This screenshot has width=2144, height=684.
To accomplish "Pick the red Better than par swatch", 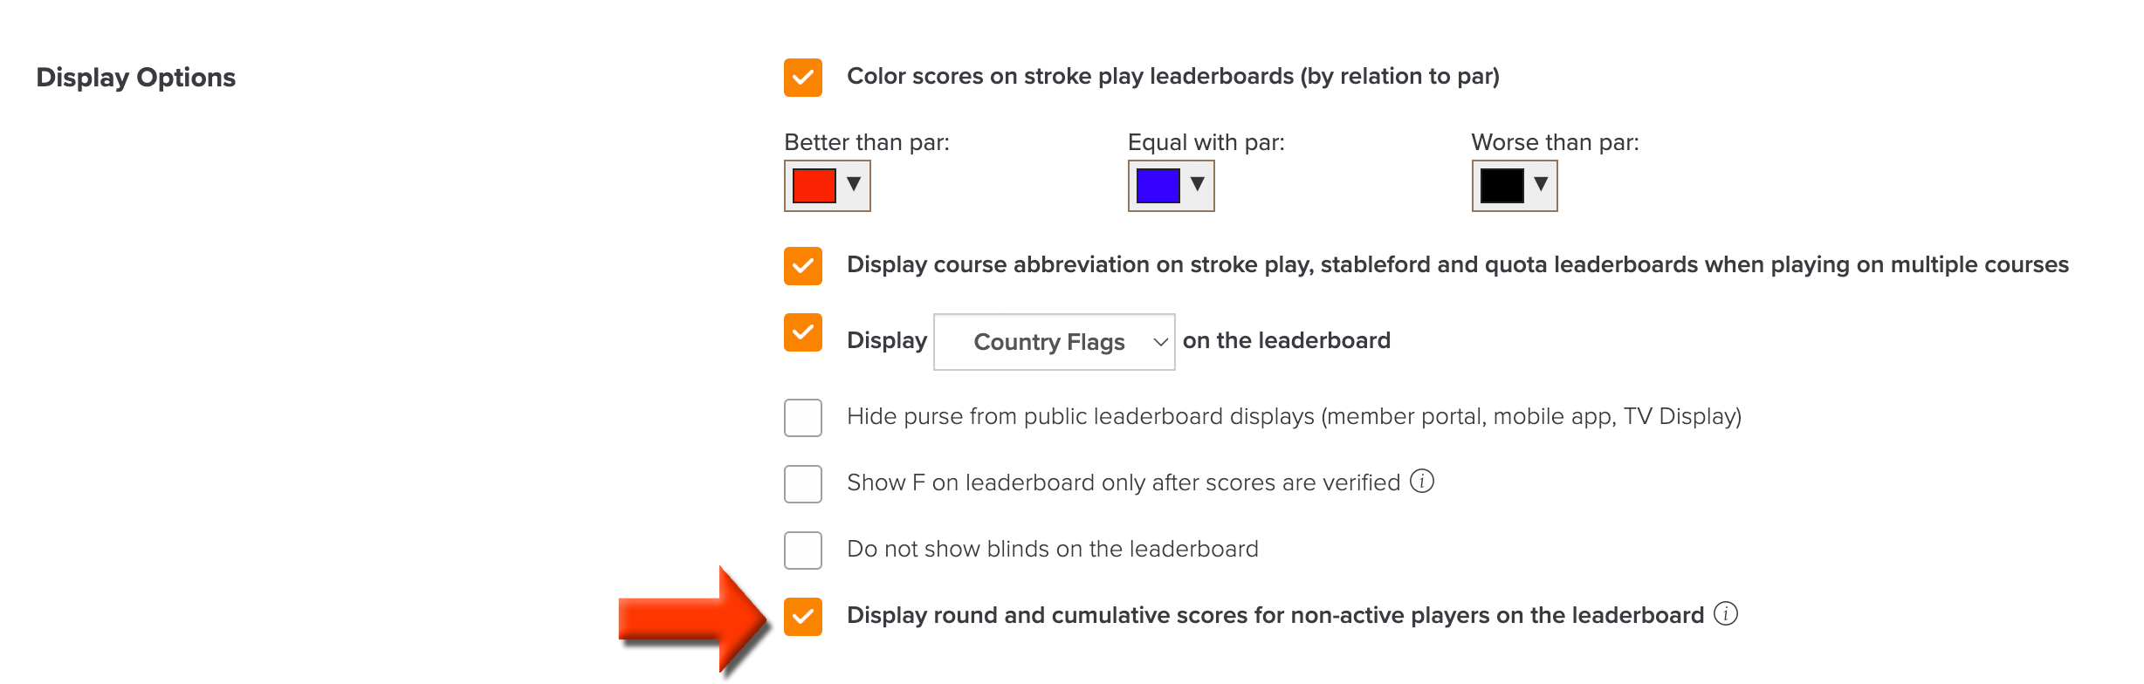I will point(814,186).
